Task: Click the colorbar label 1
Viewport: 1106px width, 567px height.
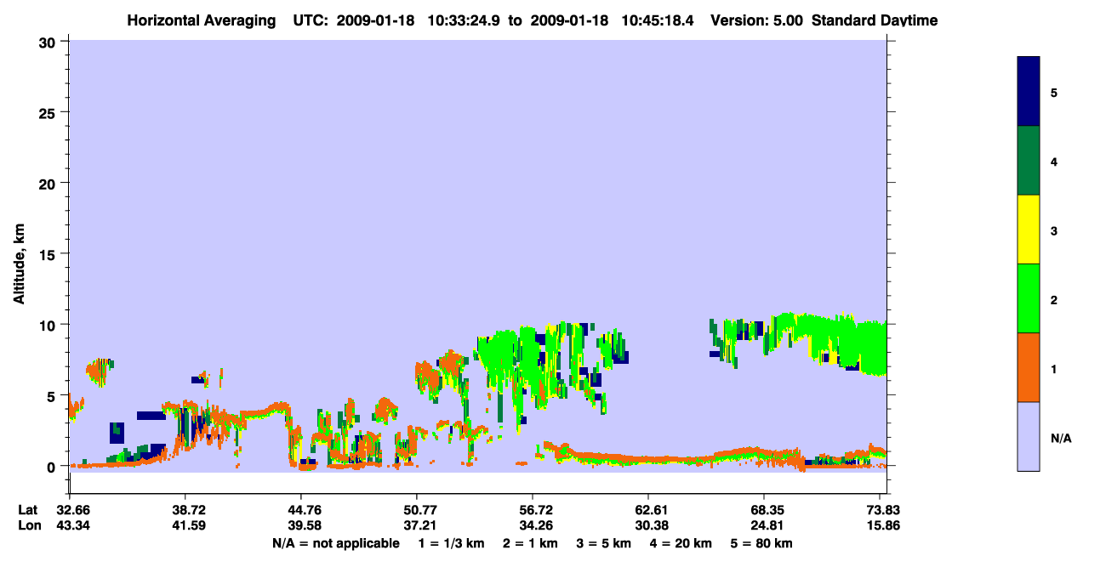Action: coord(1054,369)
